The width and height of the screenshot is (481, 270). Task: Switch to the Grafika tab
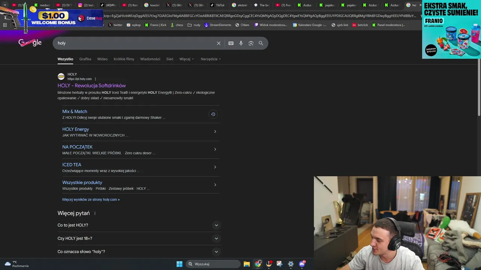[85, 59]
